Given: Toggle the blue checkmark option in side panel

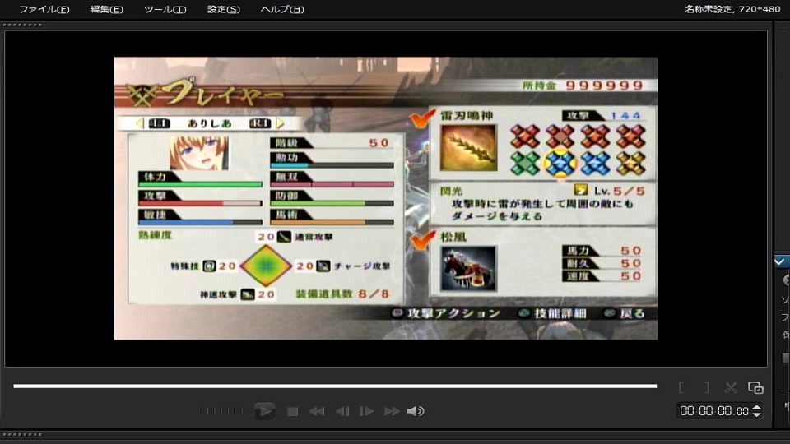Looking at the screenshot, I should [x=779, y=261].
